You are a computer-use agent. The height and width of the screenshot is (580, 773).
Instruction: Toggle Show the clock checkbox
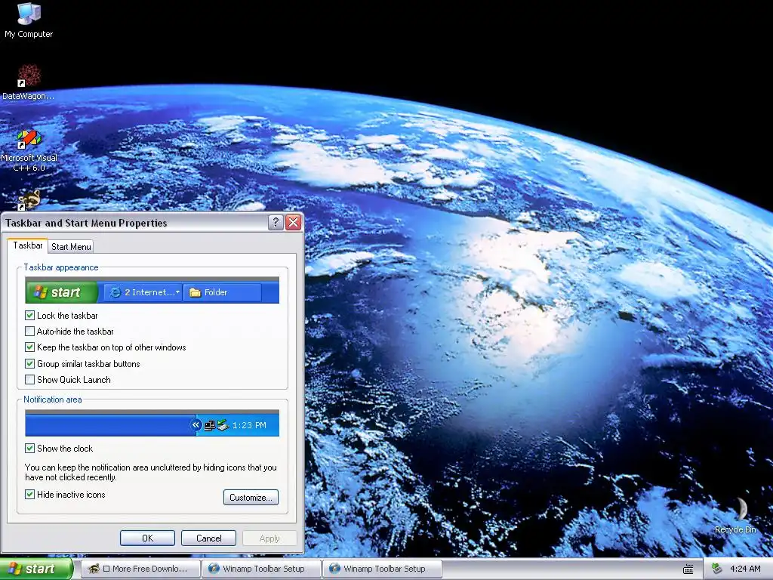pyautogui.click(x=30, y=449)
